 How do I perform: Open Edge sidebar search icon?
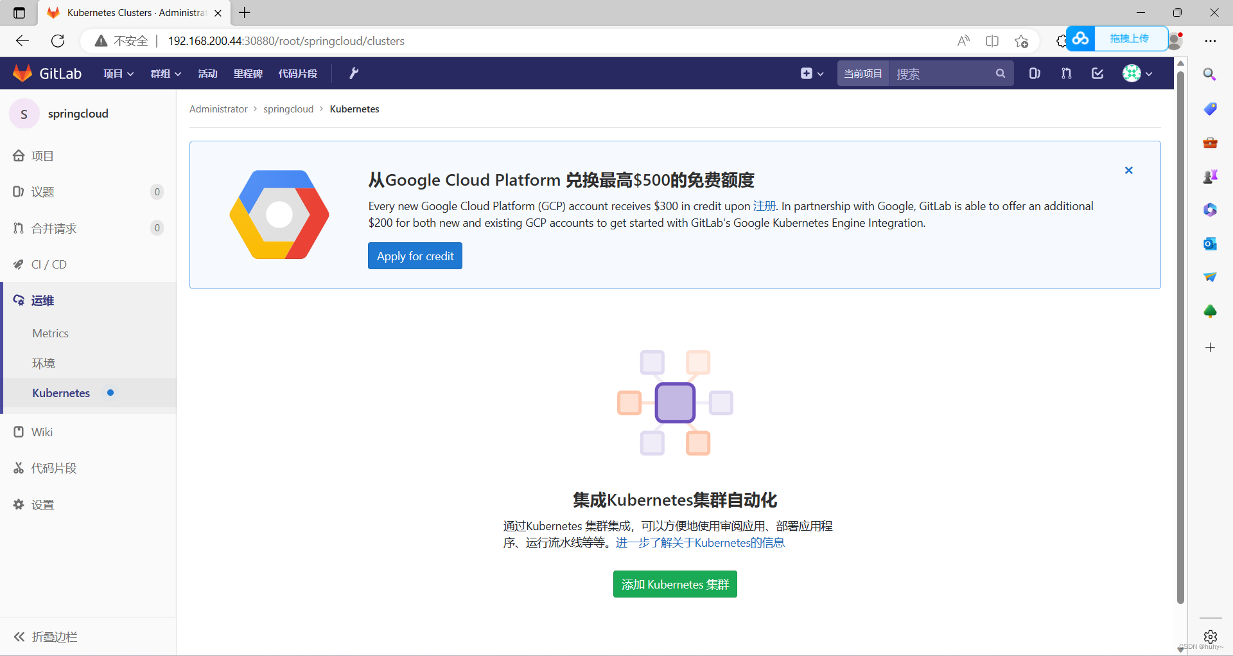1210,75
